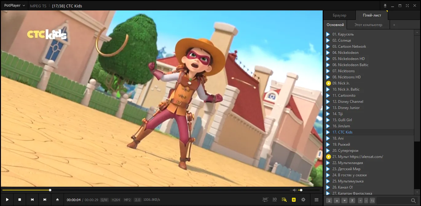Switch to the Браузер tab
Image resolution: width=421 pixels, height=206 pixels.
[x=340, y=15]
